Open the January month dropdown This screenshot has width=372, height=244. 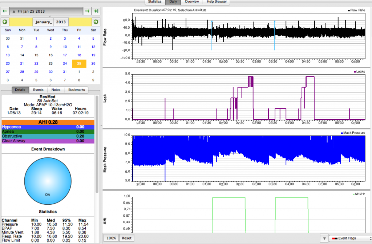point(43,22)
